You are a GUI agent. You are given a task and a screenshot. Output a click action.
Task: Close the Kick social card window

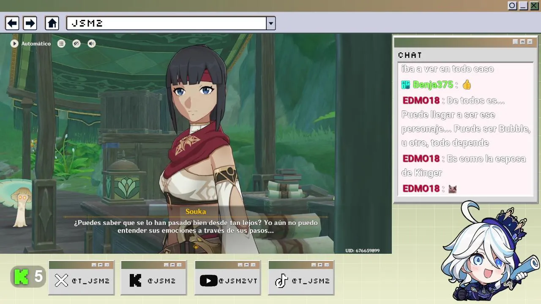click(179, 265)
